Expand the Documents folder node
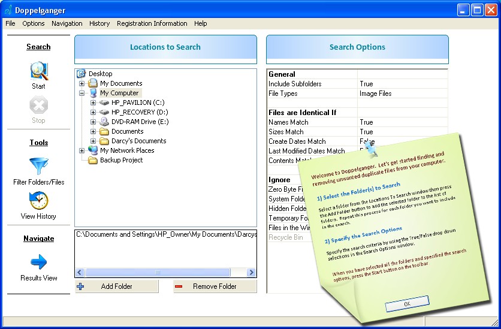 [x=93, y=131]
